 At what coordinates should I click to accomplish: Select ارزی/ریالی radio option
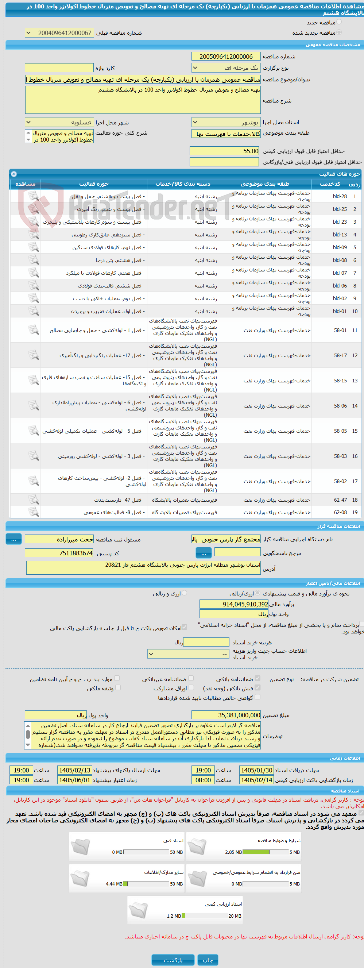coord(258,593)
